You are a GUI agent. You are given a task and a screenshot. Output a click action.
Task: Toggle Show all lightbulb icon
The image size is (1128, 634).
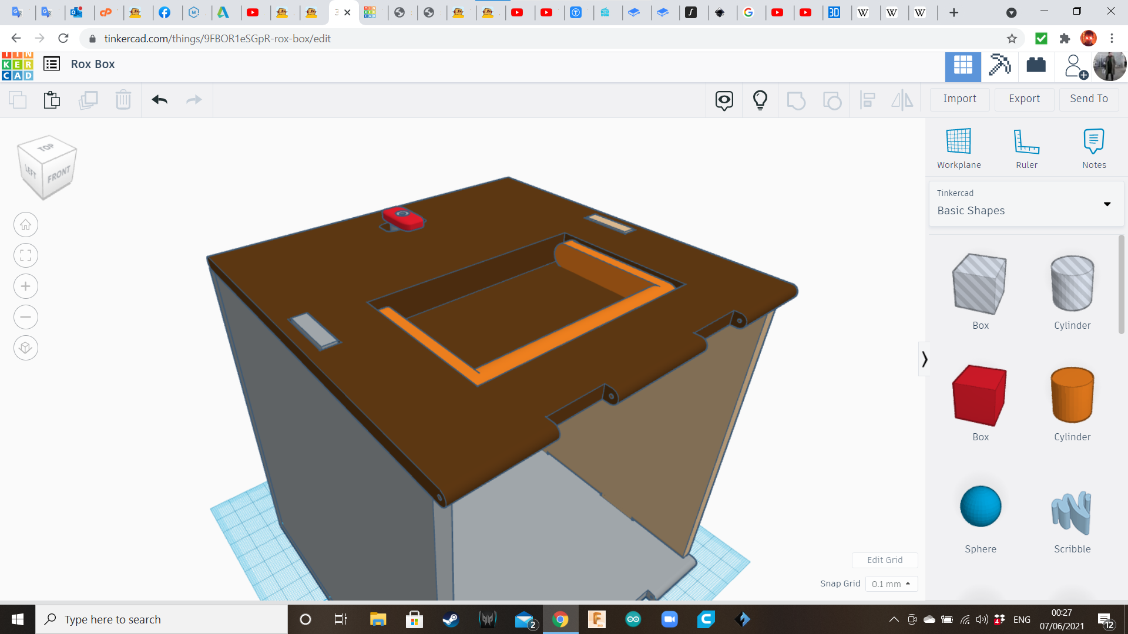coord(760,100)
